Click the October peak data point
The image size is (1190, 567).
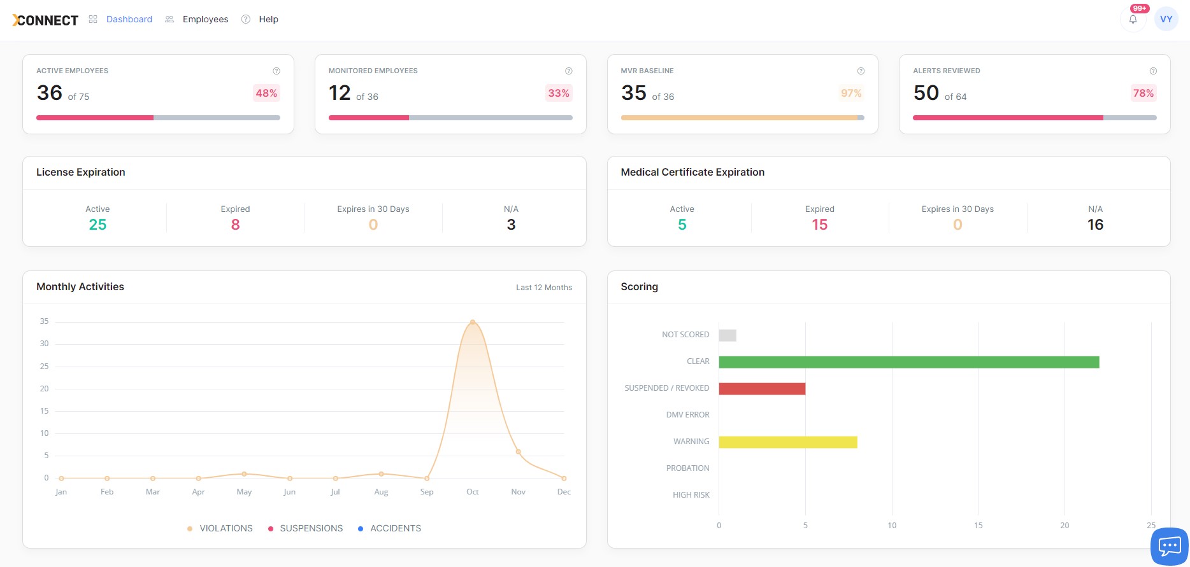473,322
